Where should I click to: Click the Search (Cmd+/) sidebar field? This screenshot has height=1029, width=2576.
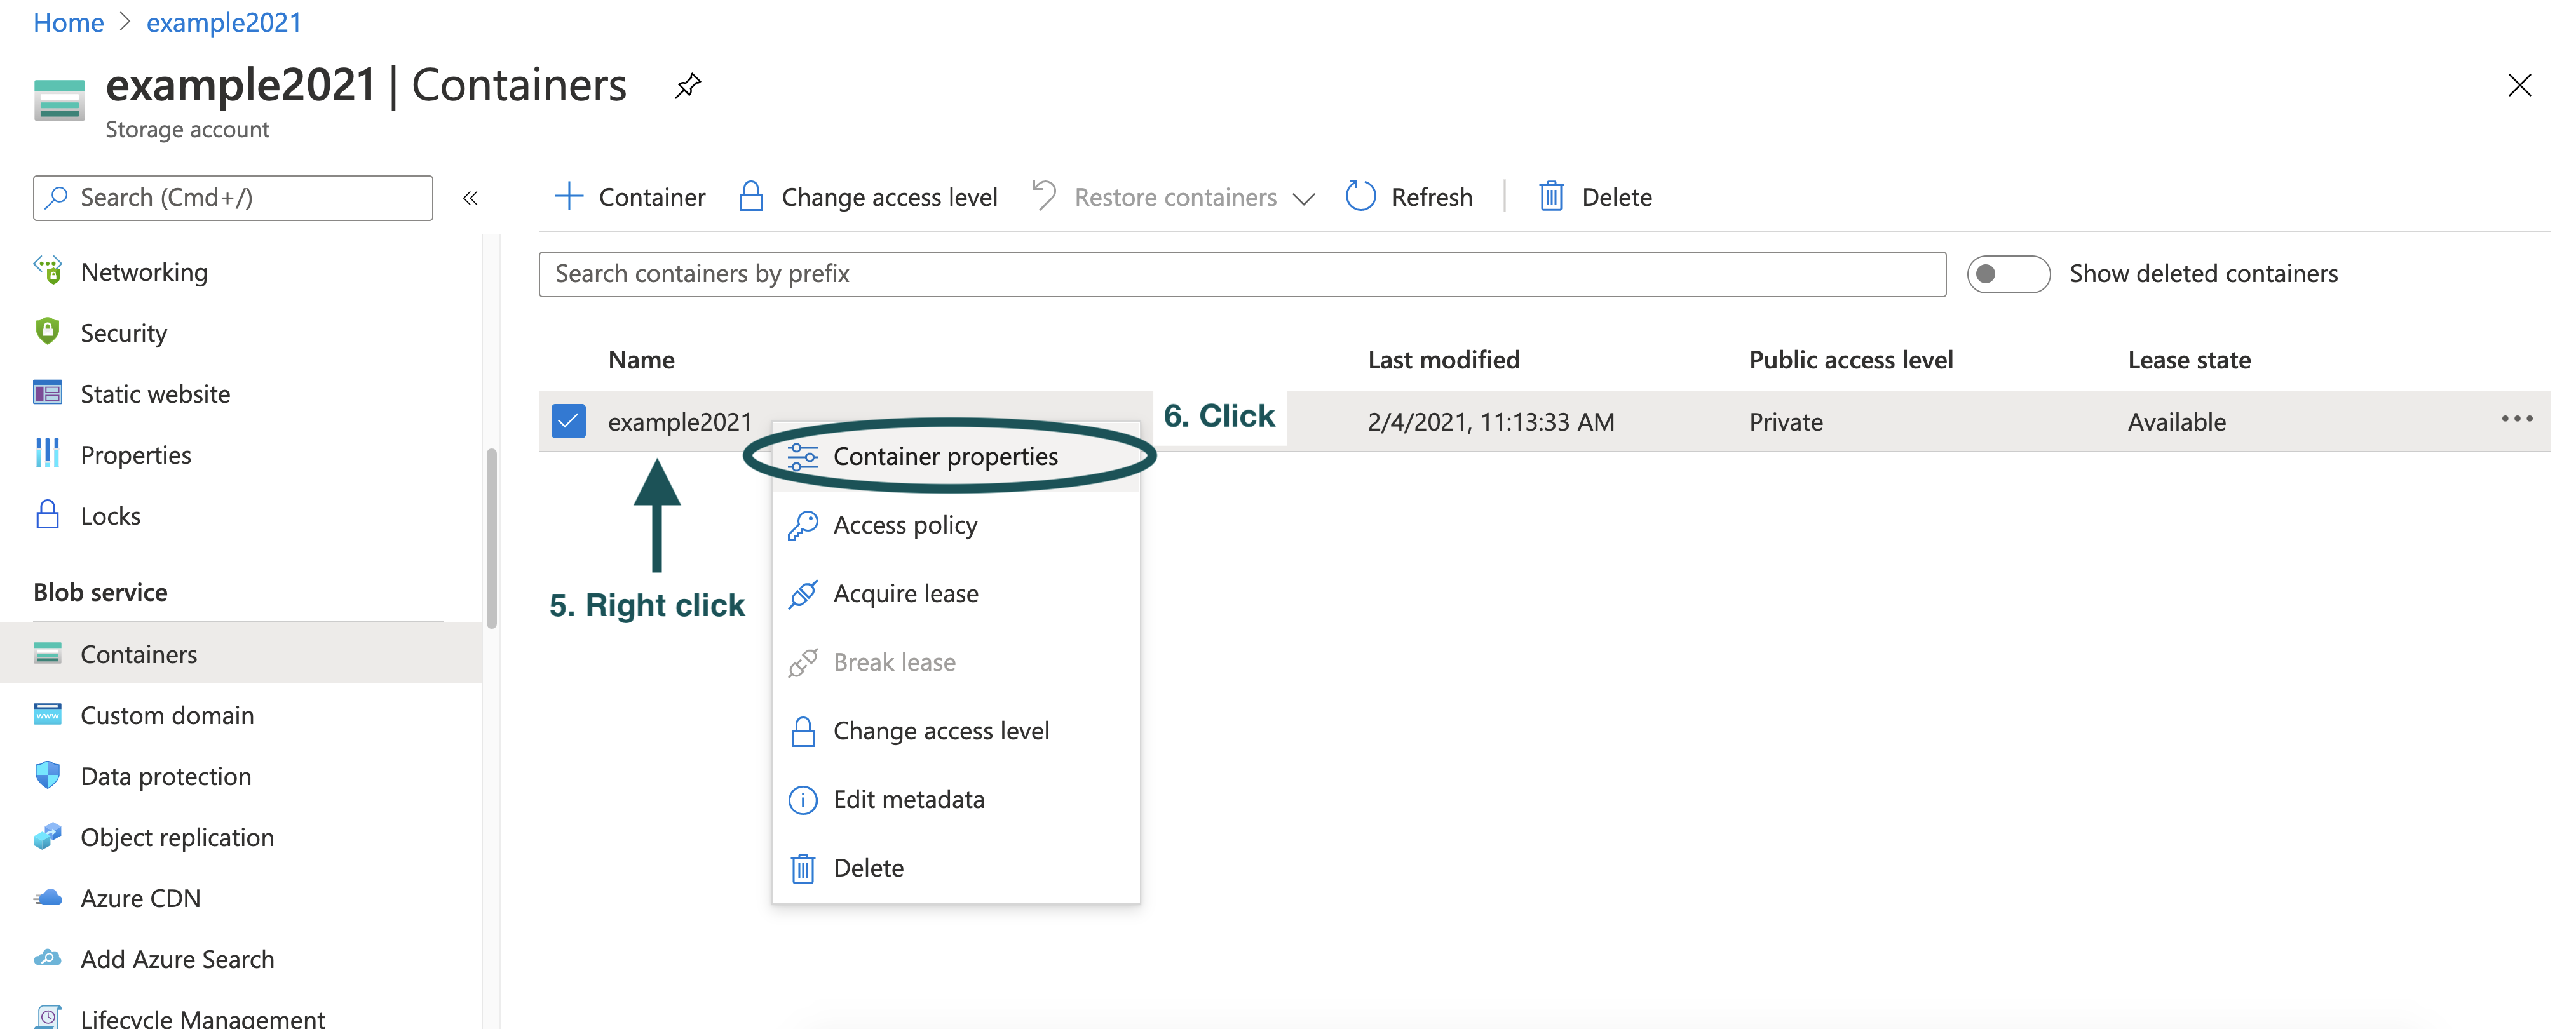(233, 198)
